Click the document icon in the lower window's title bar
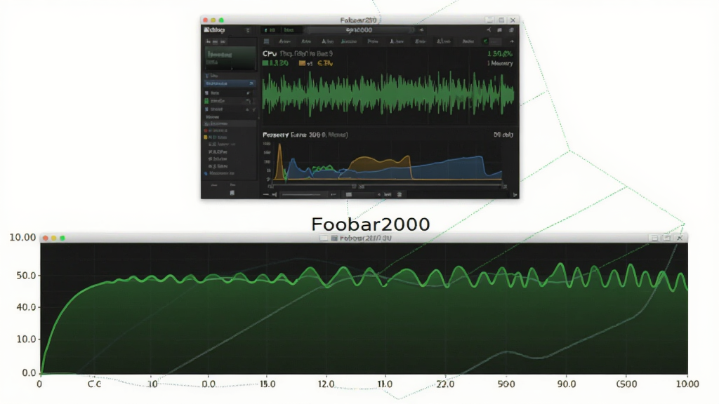The width and height of the screenshot is (719, 404). click(334, 238)
